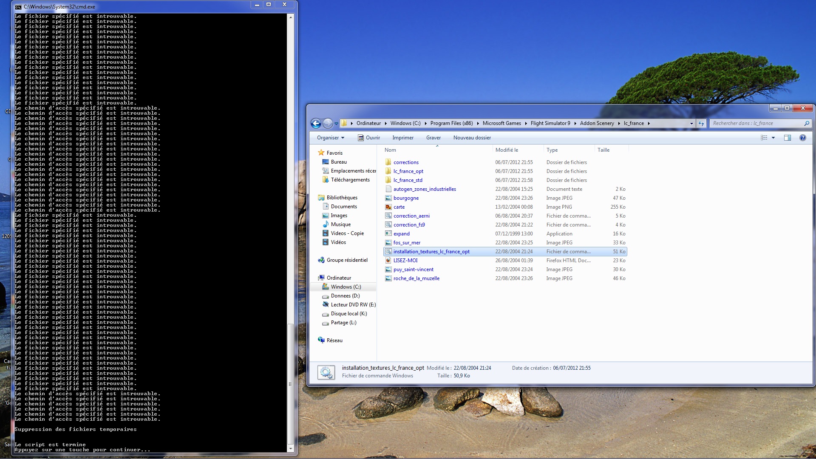Select Bibliothèques in the navigation pane
The width and height of the screenshot is (816, 459).
point(342,198)
